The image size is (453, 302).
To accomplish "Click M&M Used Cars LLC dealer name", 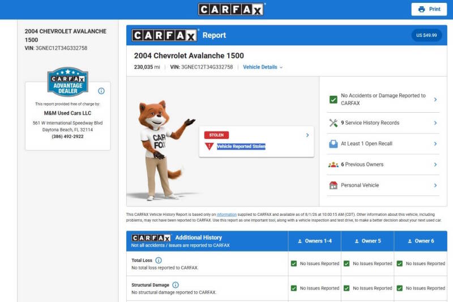I will point(67,113).
